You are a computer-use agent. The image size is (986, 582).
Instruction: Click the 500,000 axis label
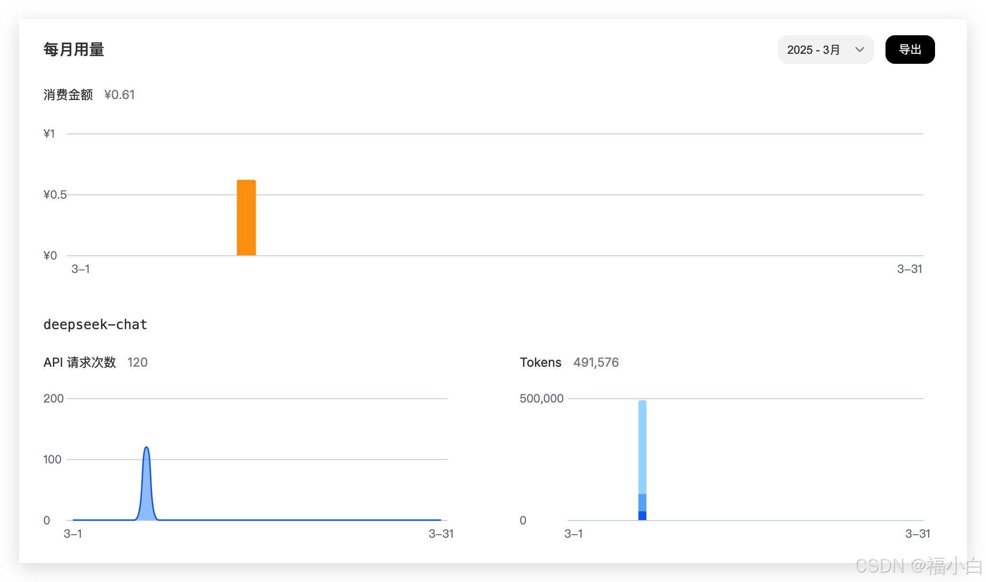(x=541, y=399)
